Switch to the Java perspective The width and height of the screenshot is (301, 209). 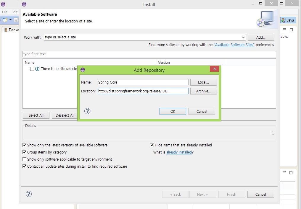[x=288, y=20]
